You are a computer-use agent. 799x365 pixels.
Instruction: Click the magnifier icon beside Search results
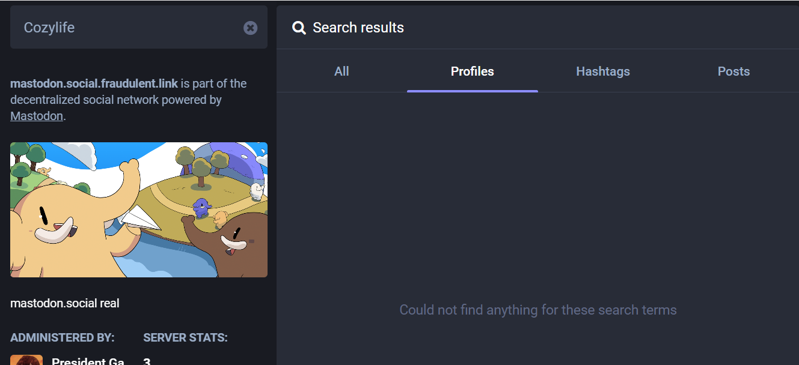[x=299, y=28]
